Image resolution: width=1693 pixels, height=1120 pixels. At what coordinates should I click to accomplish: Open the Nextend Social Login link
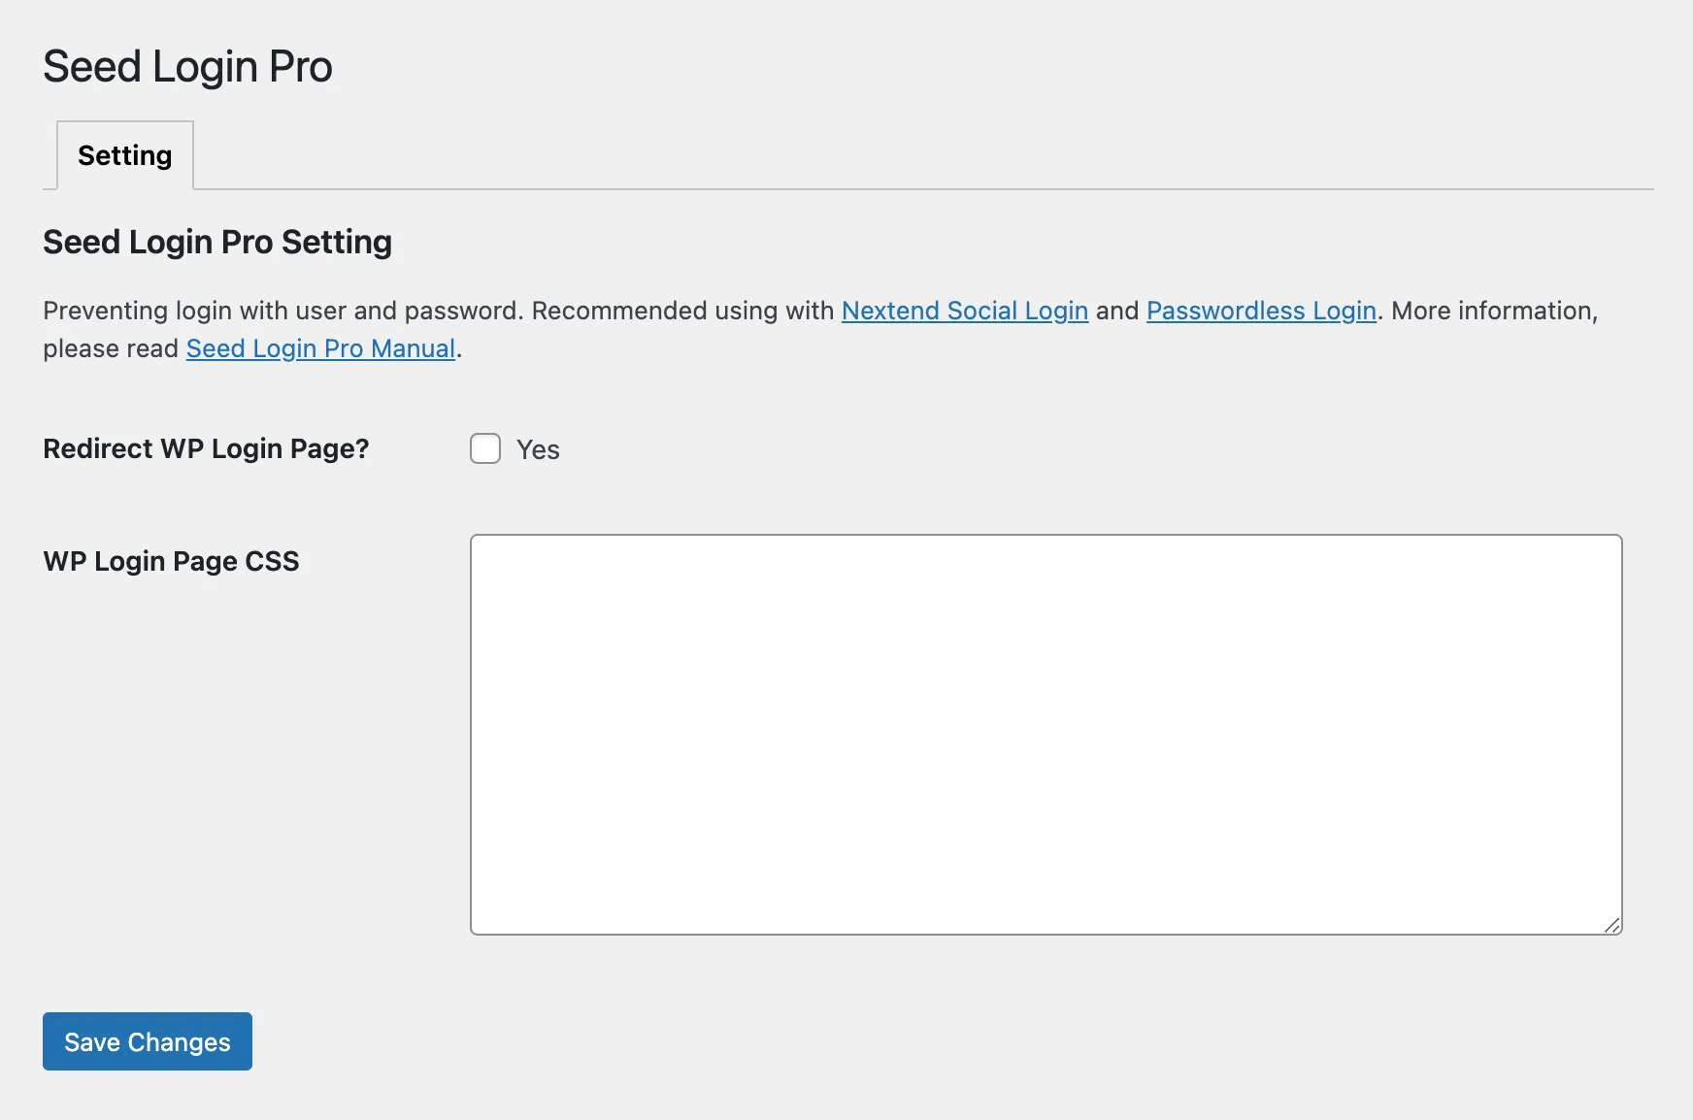point(964,311)
